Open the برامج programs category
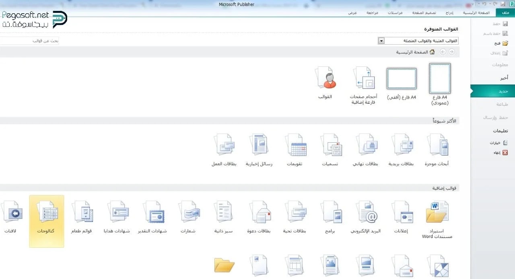Screen dimensions: 515x279 coord(331,217)
